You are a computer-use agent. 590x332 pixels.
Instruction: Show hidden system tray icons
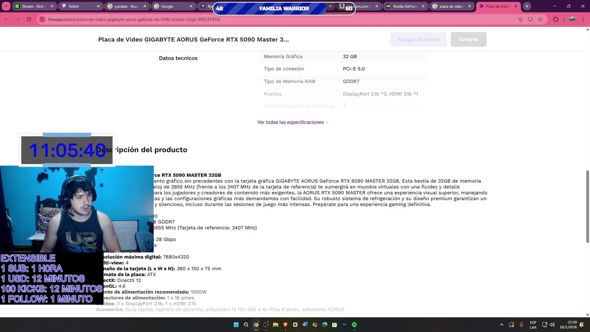pos(501,325)
